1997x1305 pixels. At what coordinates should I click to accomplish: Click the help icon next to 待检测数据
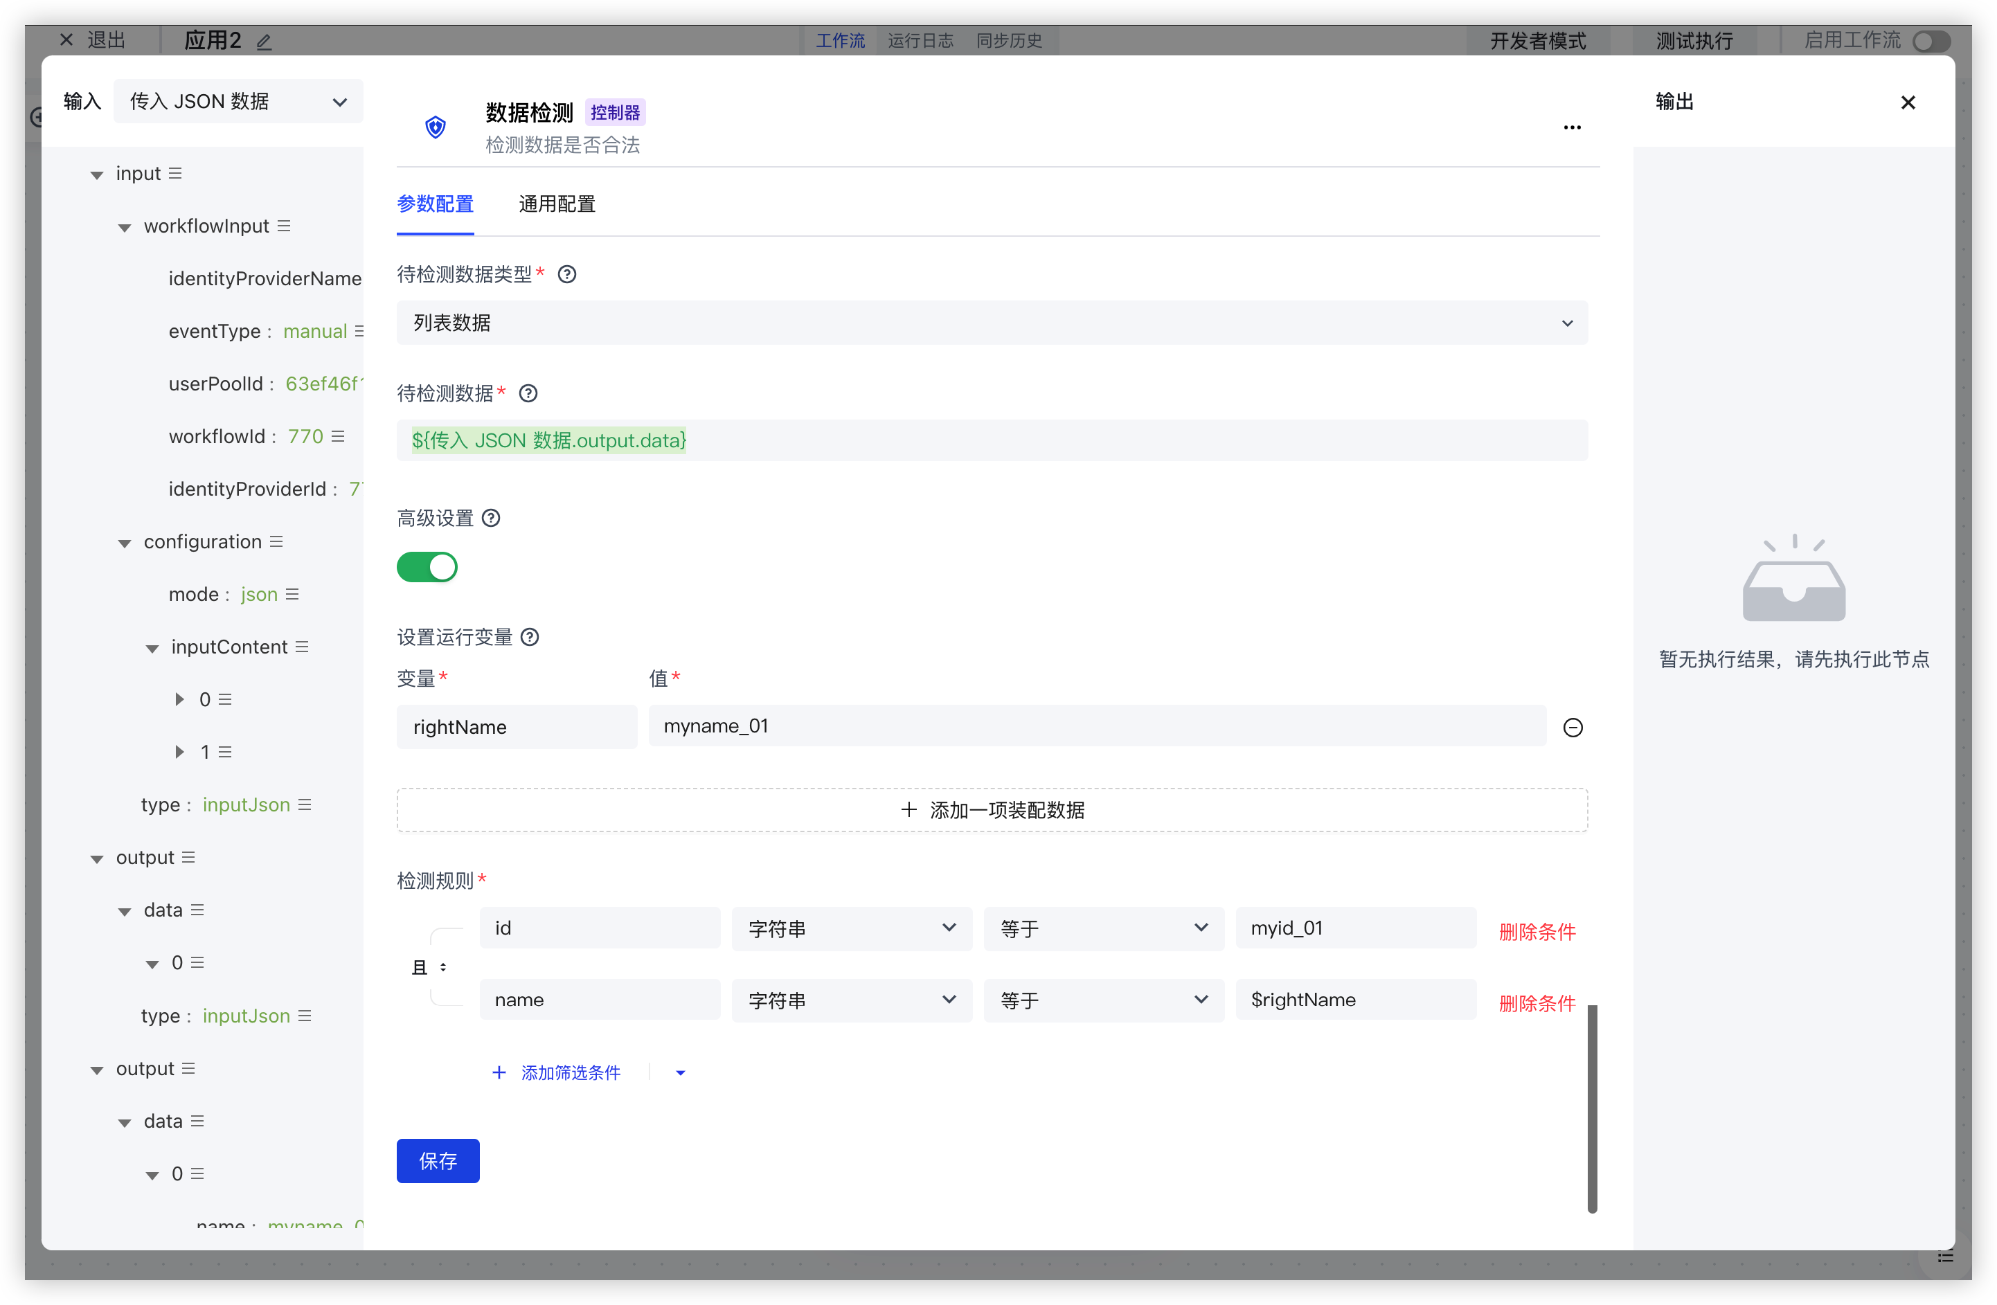(528, 393)
